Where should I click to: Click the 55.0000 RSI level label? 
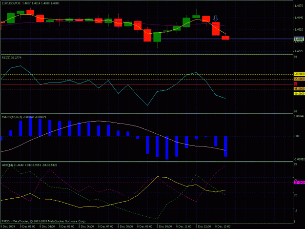point(299,79)
